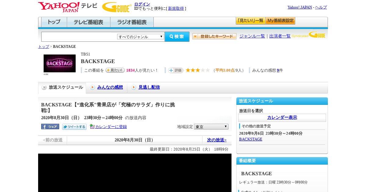Click the 2020年9月6日 23時30分～24時00分 schedule text
366x192 pixels.
click(271, 133)
